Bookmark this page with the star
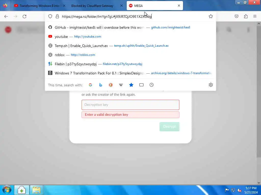 pos(211,16)
